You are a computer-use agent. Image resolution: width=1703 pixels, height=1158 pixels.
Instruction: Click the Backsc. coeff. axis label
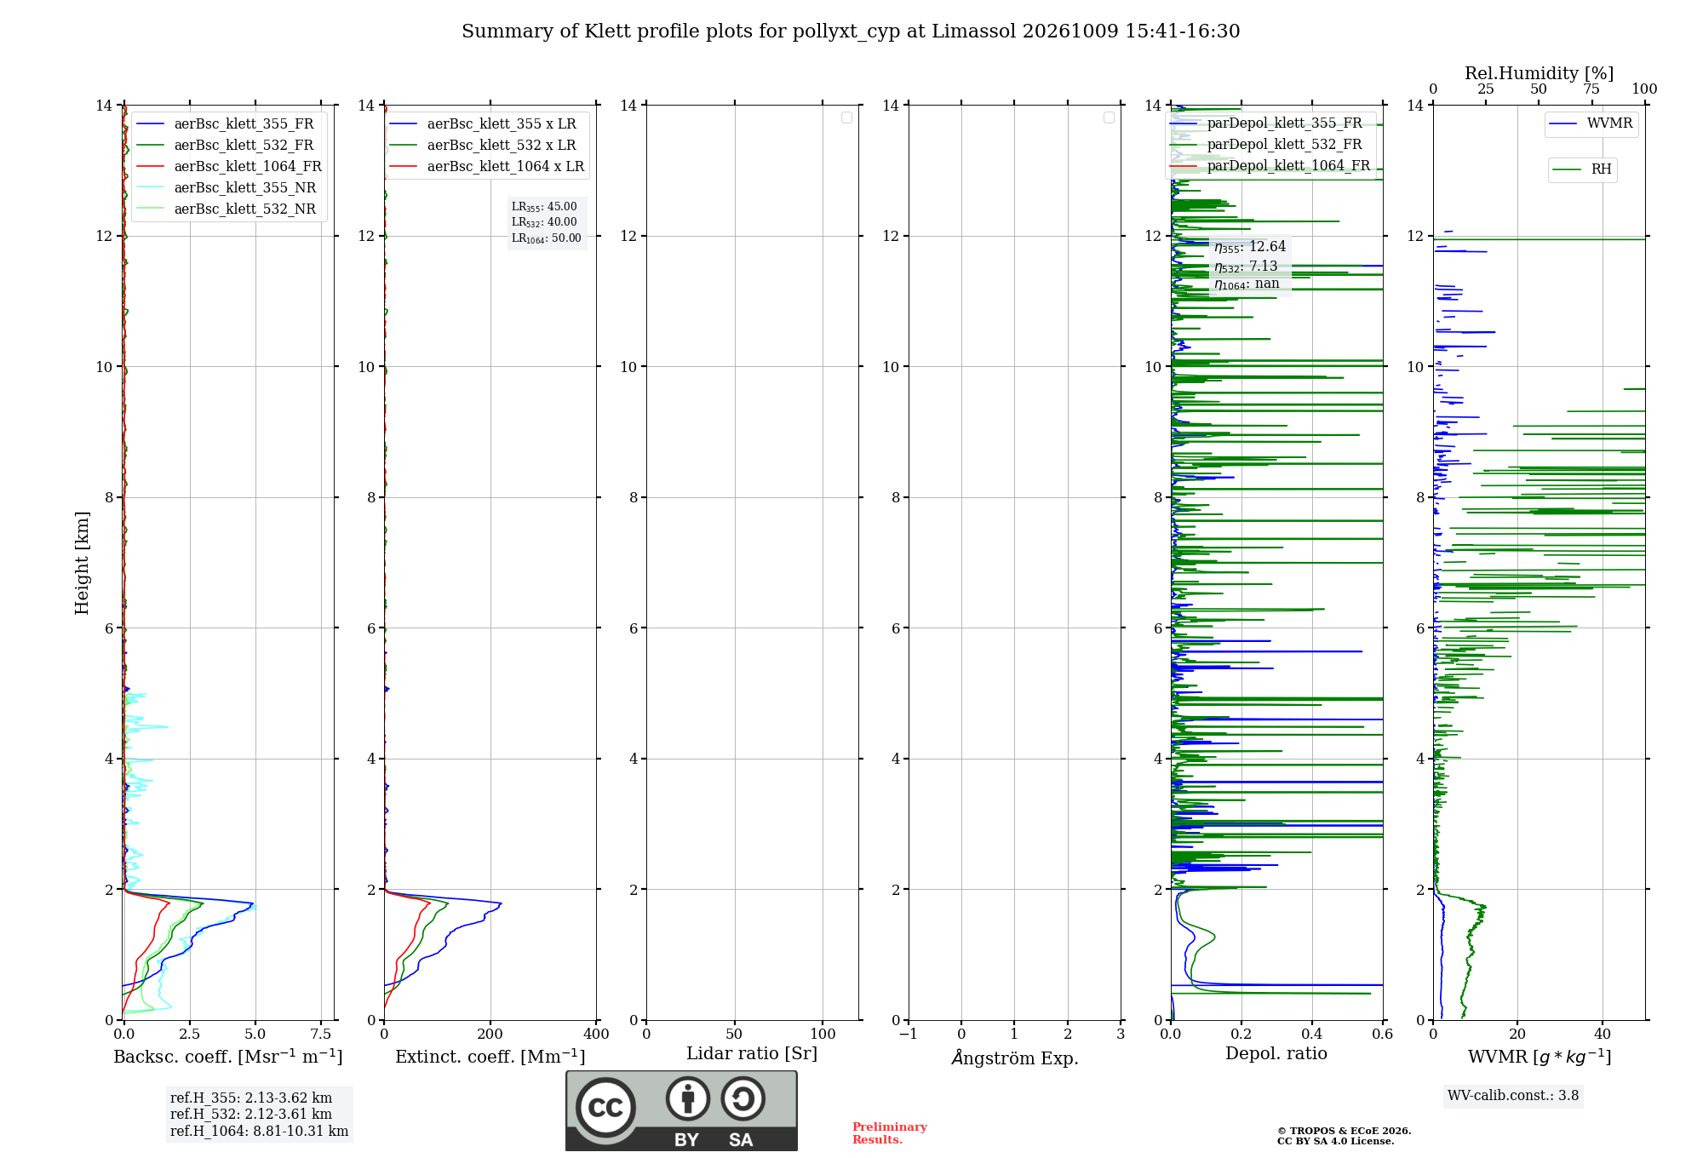(228, 1057)
